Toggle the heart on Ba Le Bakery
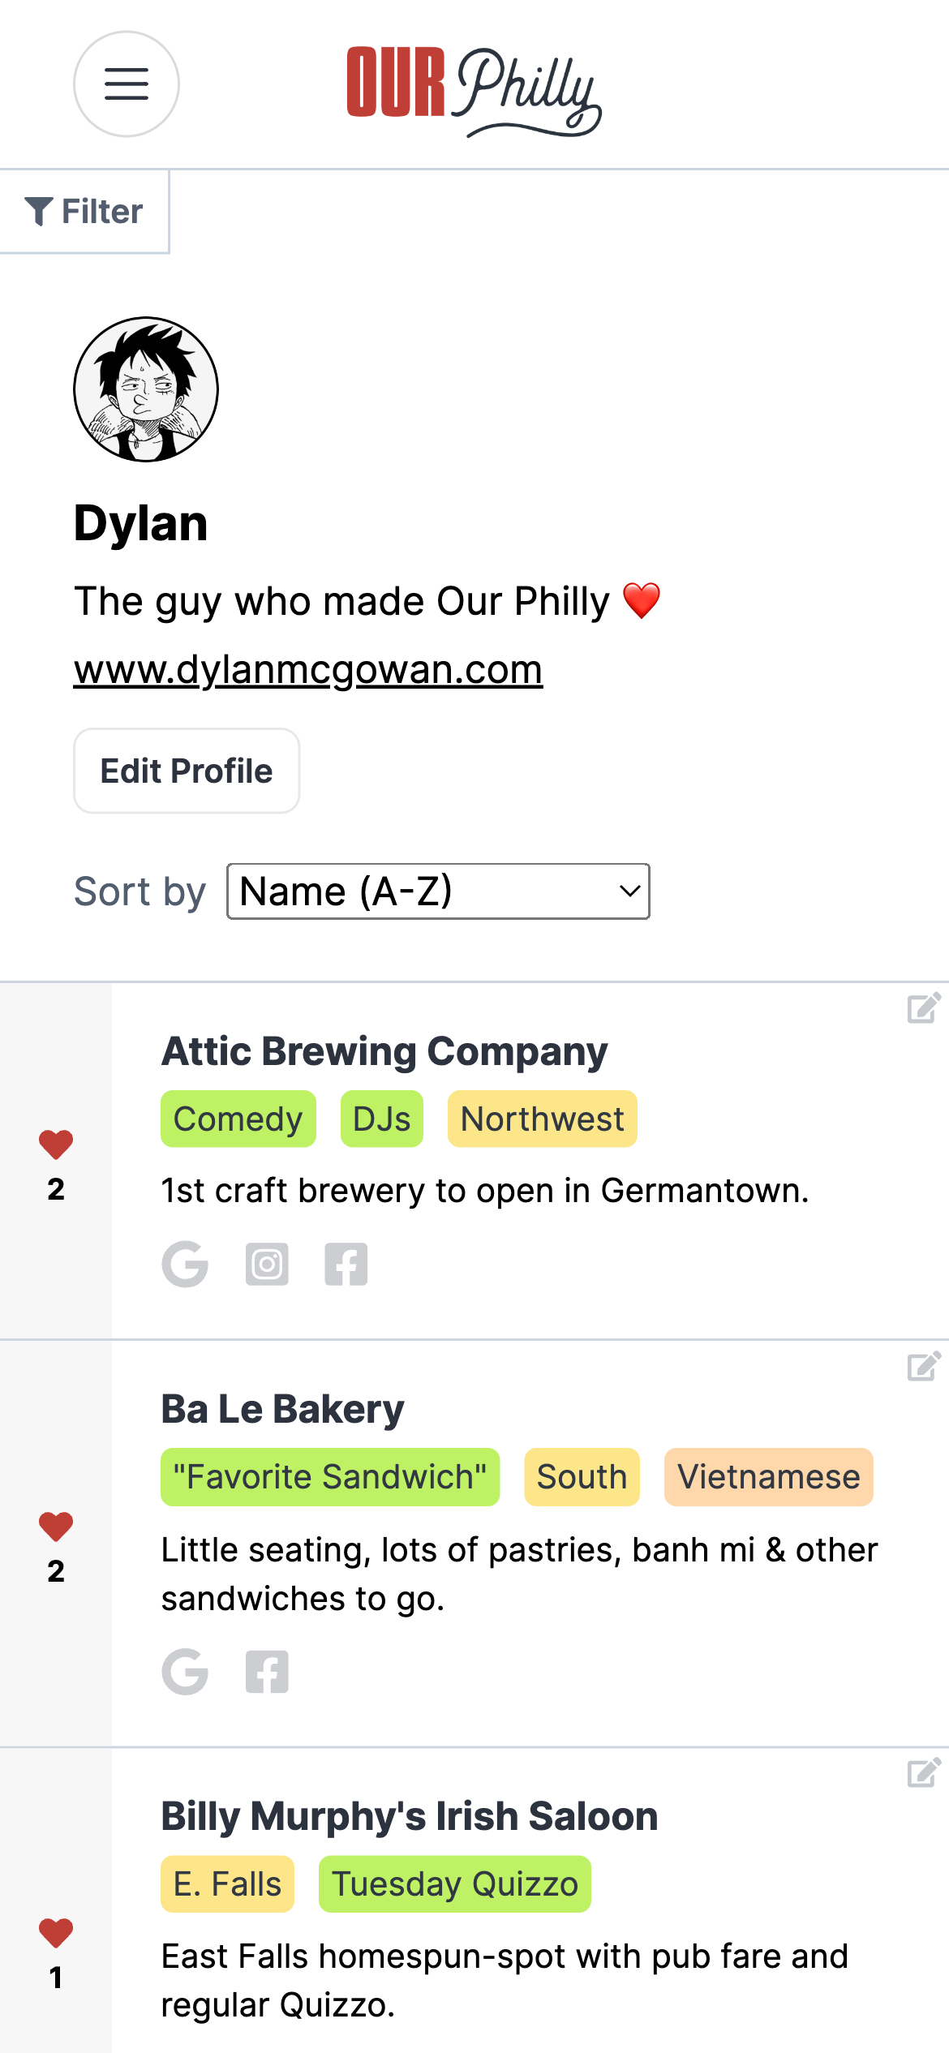The width and height of the screenshot is (949, 2053). coord(56,1527)
